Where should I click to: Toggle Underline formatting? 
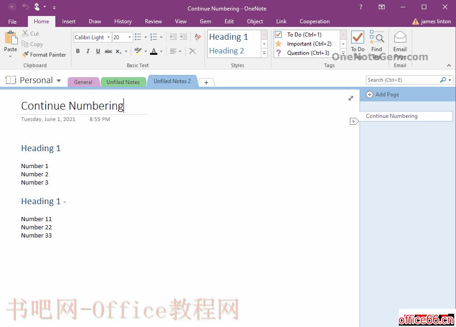coord(98,51)
